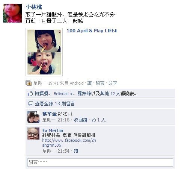Open Ea Mei Lin's avatar picture
Screen dimensions: 184x170
(x=33, y=134)
